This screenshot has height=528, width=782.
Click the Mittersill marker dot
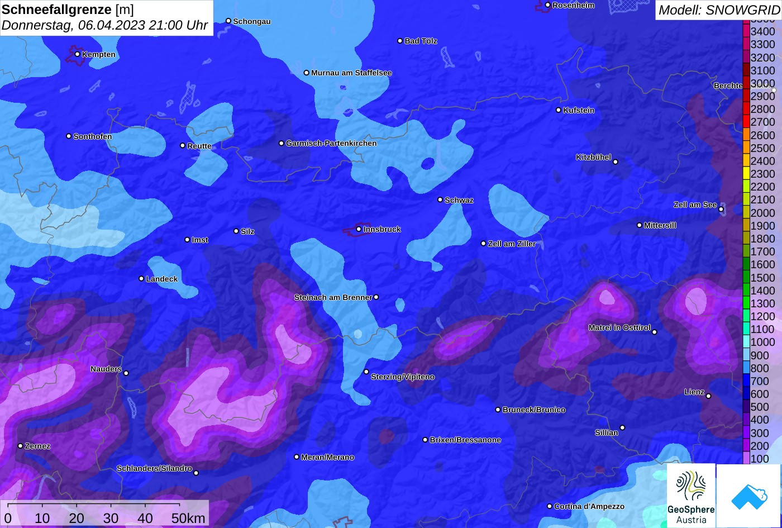(x=640, y=225)
